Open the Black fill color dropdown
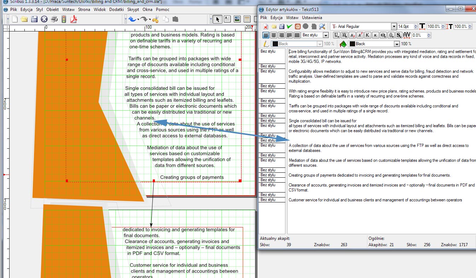 (x=396, y=44)
